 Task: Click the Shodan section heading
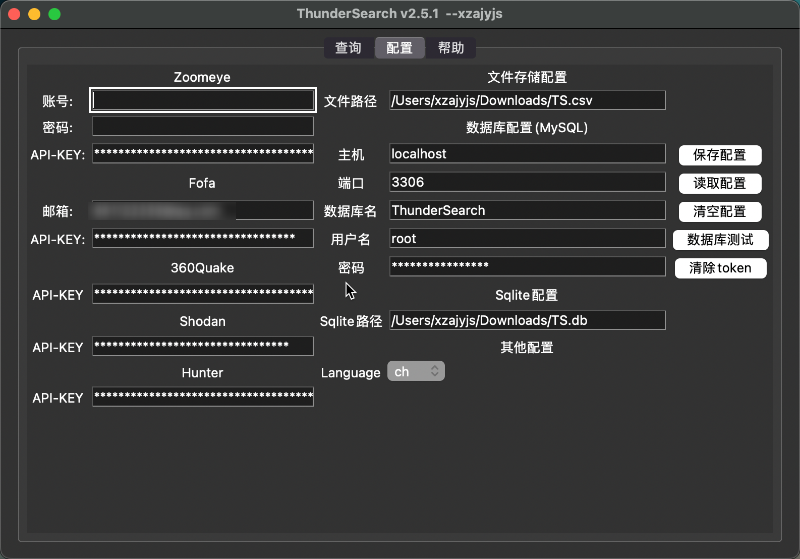[202, 321]
